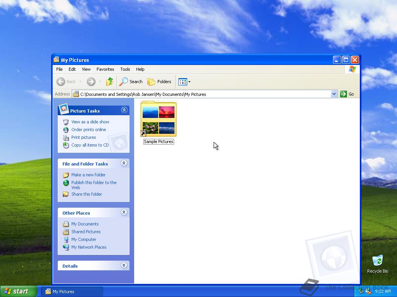This screenshot has height=297, width=397.
Task: Collapse the Picture Tasks panel
Action: point(124,110)
